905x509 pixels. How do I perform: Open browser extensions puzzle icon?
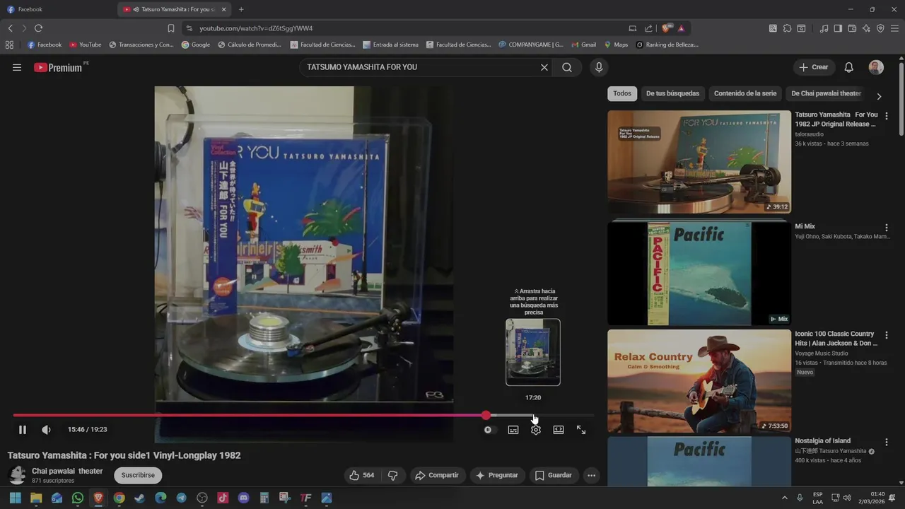coord(787,28)
